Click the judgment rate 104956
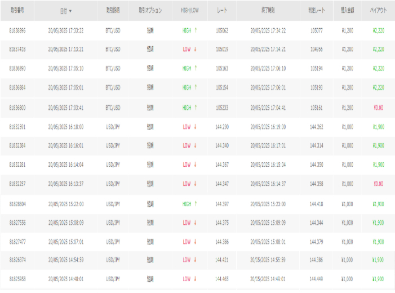This screenshot has height=293, width=395. [317, 50]
